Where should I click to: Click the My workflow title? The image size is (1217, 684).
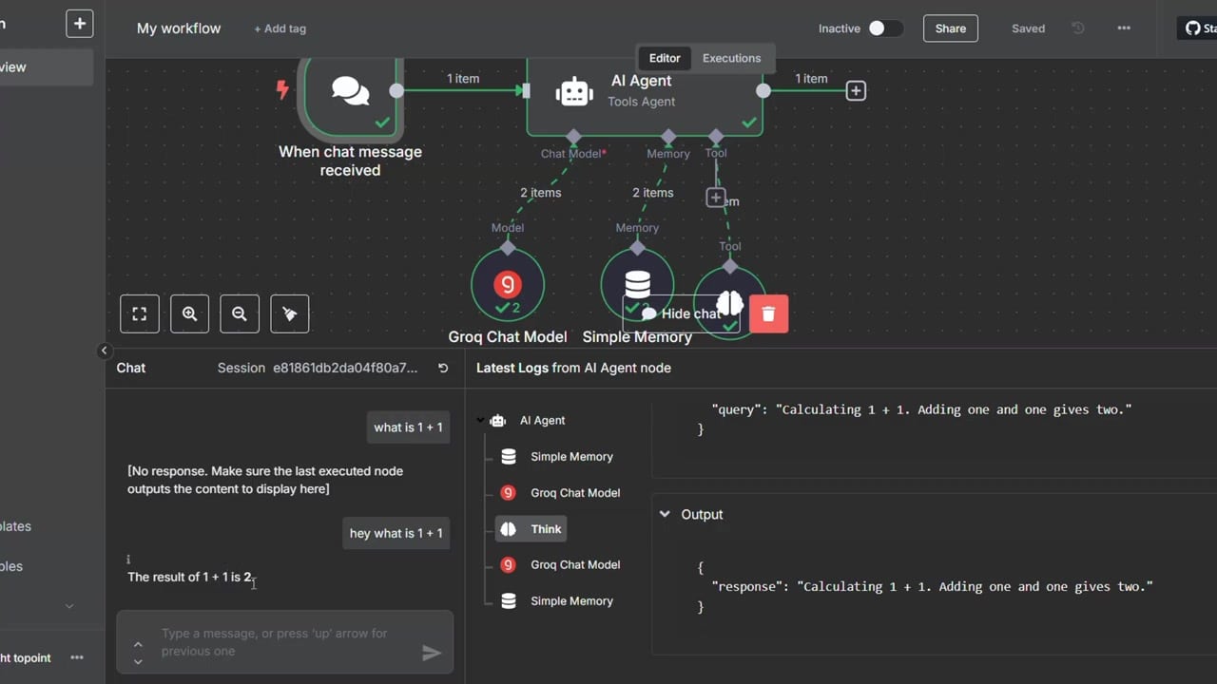click(179, 28)
